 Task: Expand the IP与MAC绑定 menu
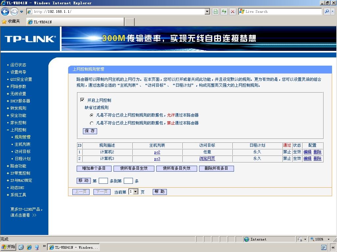(x=21, y=180)
